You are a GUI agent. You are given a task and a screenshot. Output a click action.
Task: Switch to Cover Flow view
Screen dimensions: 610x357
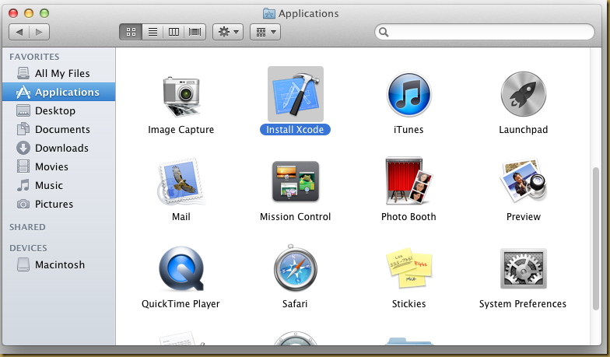click(x=195, y=32)
